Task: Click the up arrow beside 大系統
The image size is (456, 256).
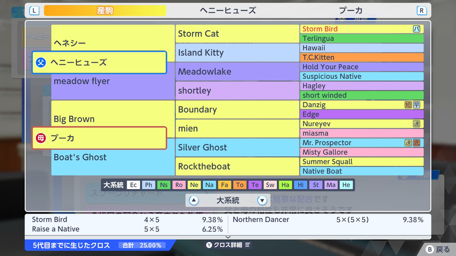Action: point(194,200)
